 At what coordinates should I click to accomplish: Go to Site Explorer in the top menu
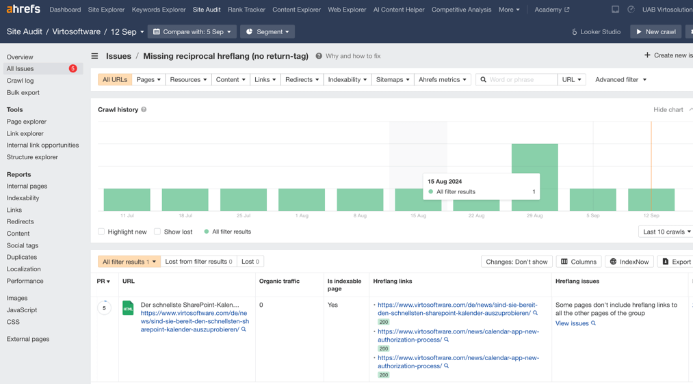106,10
